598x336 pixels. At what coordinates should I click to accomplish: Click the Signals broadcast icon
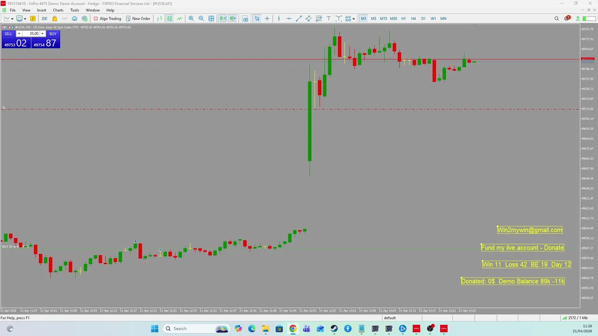pyautogui.click(x=64, y=19)
